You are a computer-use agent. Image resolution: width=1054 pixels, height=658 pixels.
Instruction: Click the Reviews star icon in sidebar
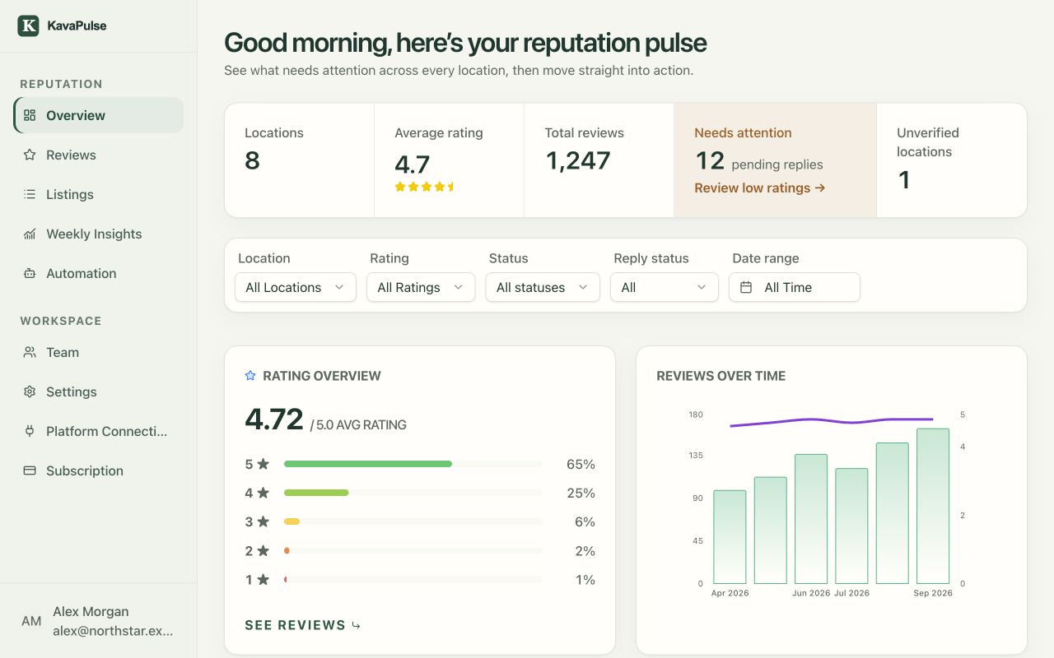click(x=30, y=155)
